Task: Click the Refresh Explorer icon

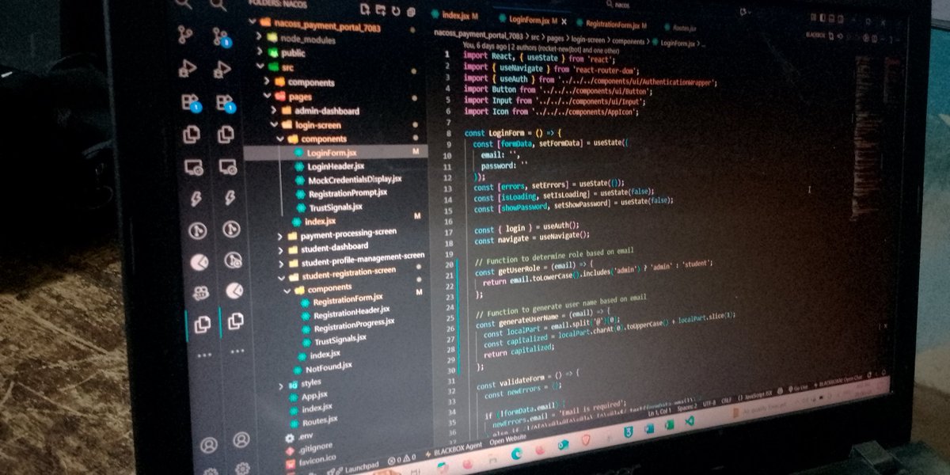Action: point(397,9)
